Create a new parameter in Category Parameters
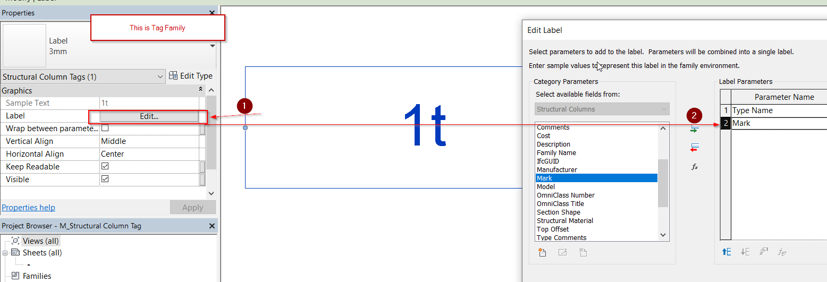Image resolution: width=827 pixels, height=282 pixels. [x=542, y=253]
